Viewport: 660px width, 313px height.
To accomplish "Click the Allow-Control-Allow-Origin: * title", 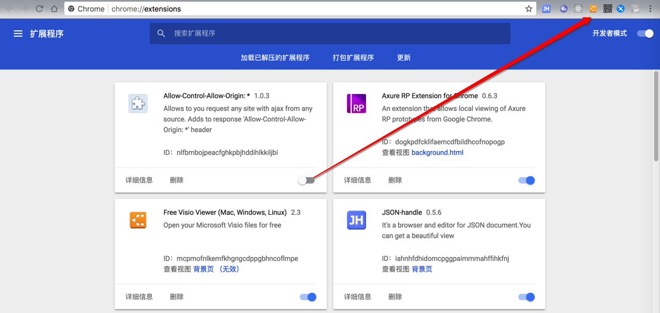I will point(207,96).
